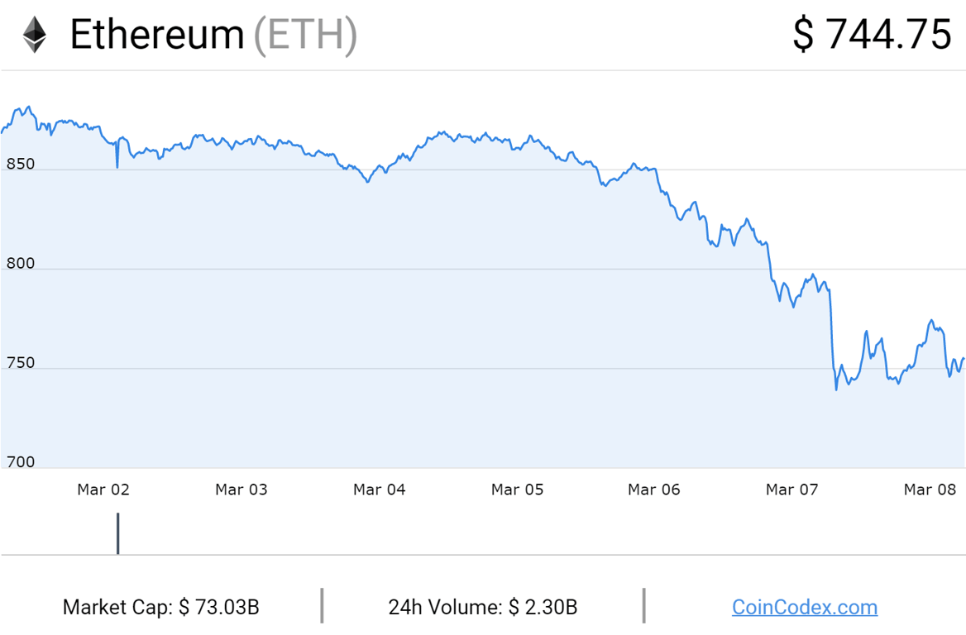Click the $ 744.75 current price
The width and height of the screenshot is (966, 635).
(x=872, y=35)
